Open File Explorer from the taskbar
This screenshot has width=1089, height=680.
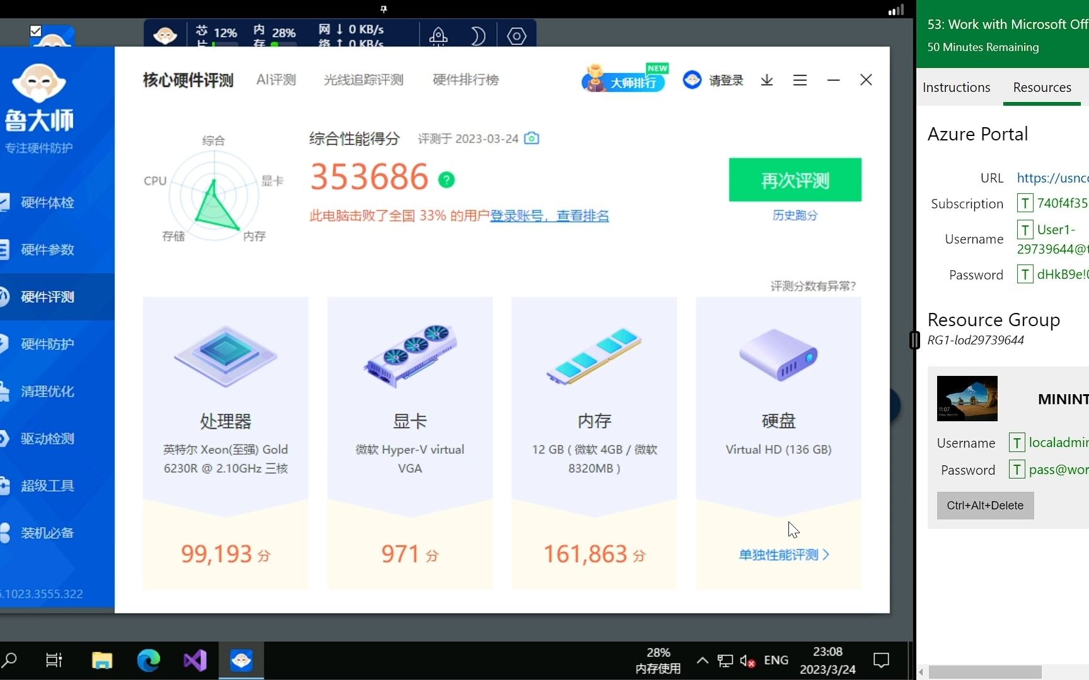tap(101, 660)
